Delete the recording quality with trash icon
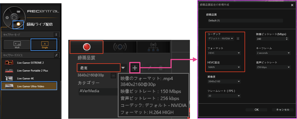The width and height of the screenshot is (297, 119). [161, 68]
